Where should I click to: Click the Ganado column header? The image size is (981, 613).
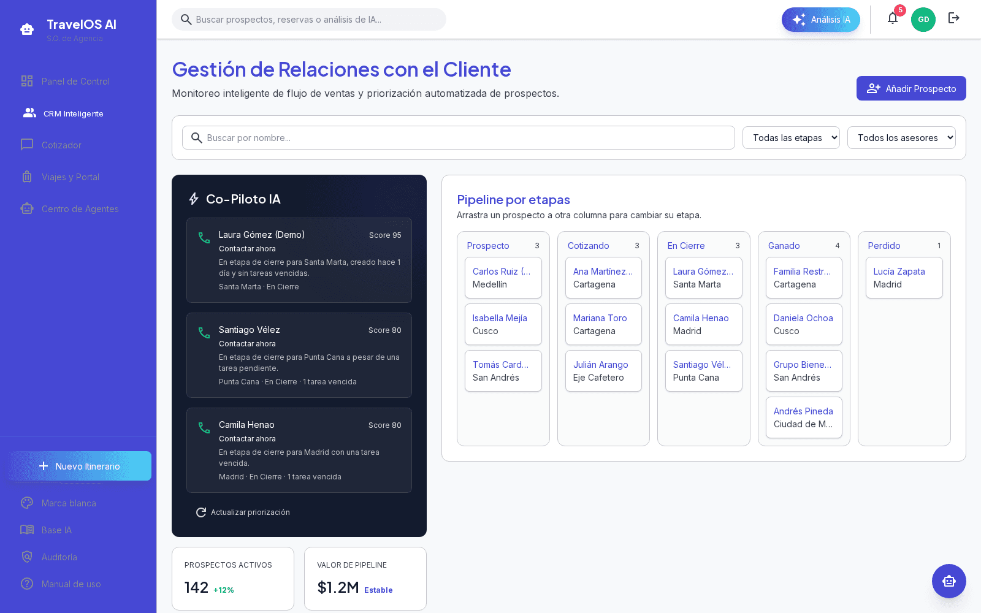784,245
